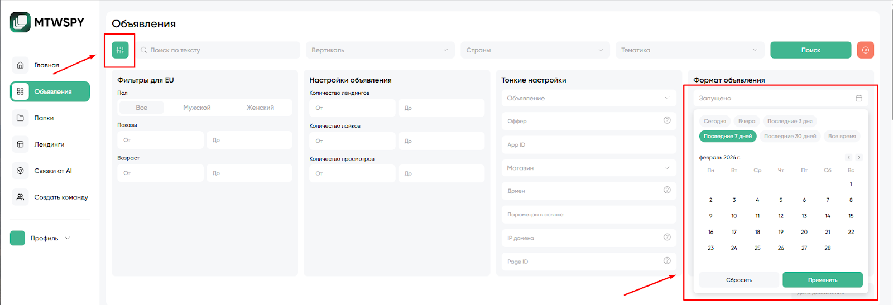Click the Возраст До field

pos(249,173)
